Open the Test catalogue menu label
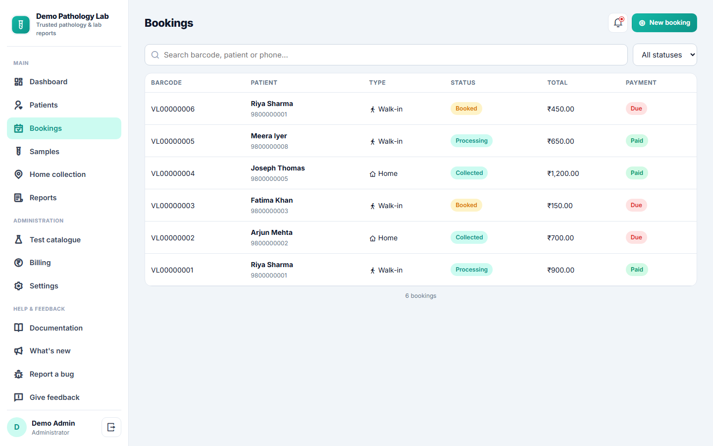 55,240
